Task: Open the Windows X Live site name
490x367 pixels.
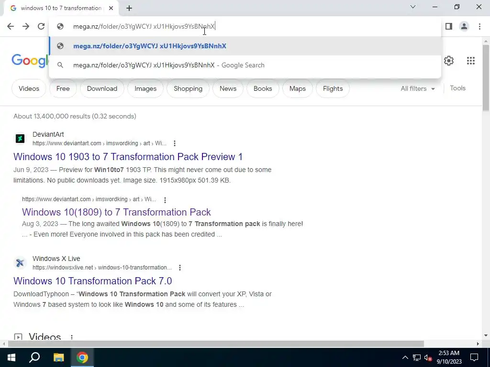Action: [x=56, y=259]
